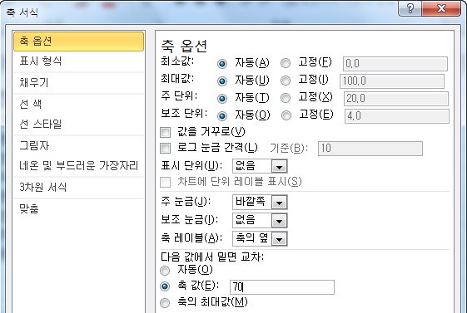Click the 주 단위 field showing 20.0
Viewport: 467px width, 313px height.
click(396, 99)
